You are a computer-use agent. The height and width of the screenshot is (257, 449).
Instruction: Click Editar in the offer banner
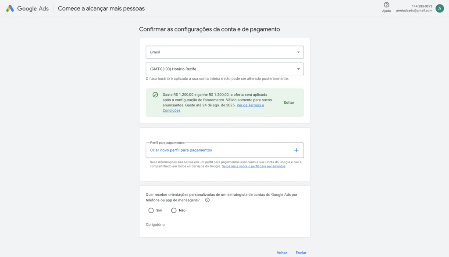point(289,102)
